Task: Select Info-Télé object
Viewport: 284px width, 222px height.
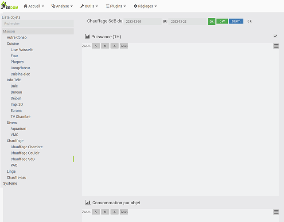Action: (14, 80)
